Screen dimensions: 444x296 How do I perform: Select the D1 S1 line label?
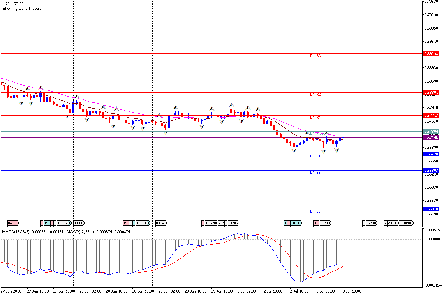point(315,156)
